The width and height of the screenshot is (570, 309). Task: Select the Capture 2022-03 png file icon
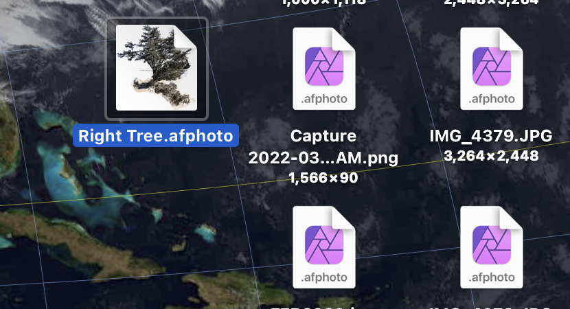coord(324,69)
